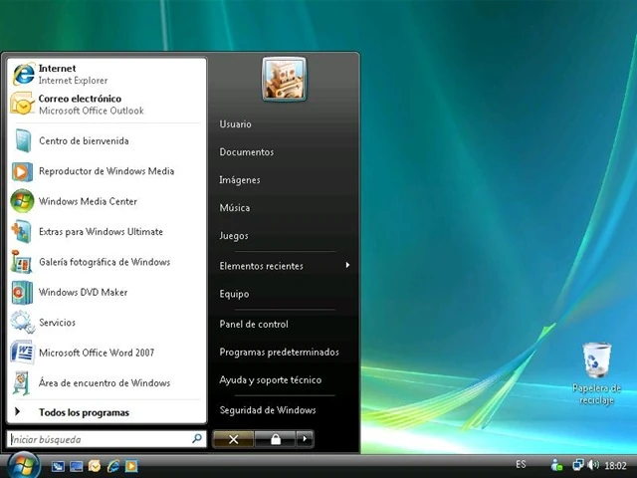Click the lock computer button

point(276,439)
